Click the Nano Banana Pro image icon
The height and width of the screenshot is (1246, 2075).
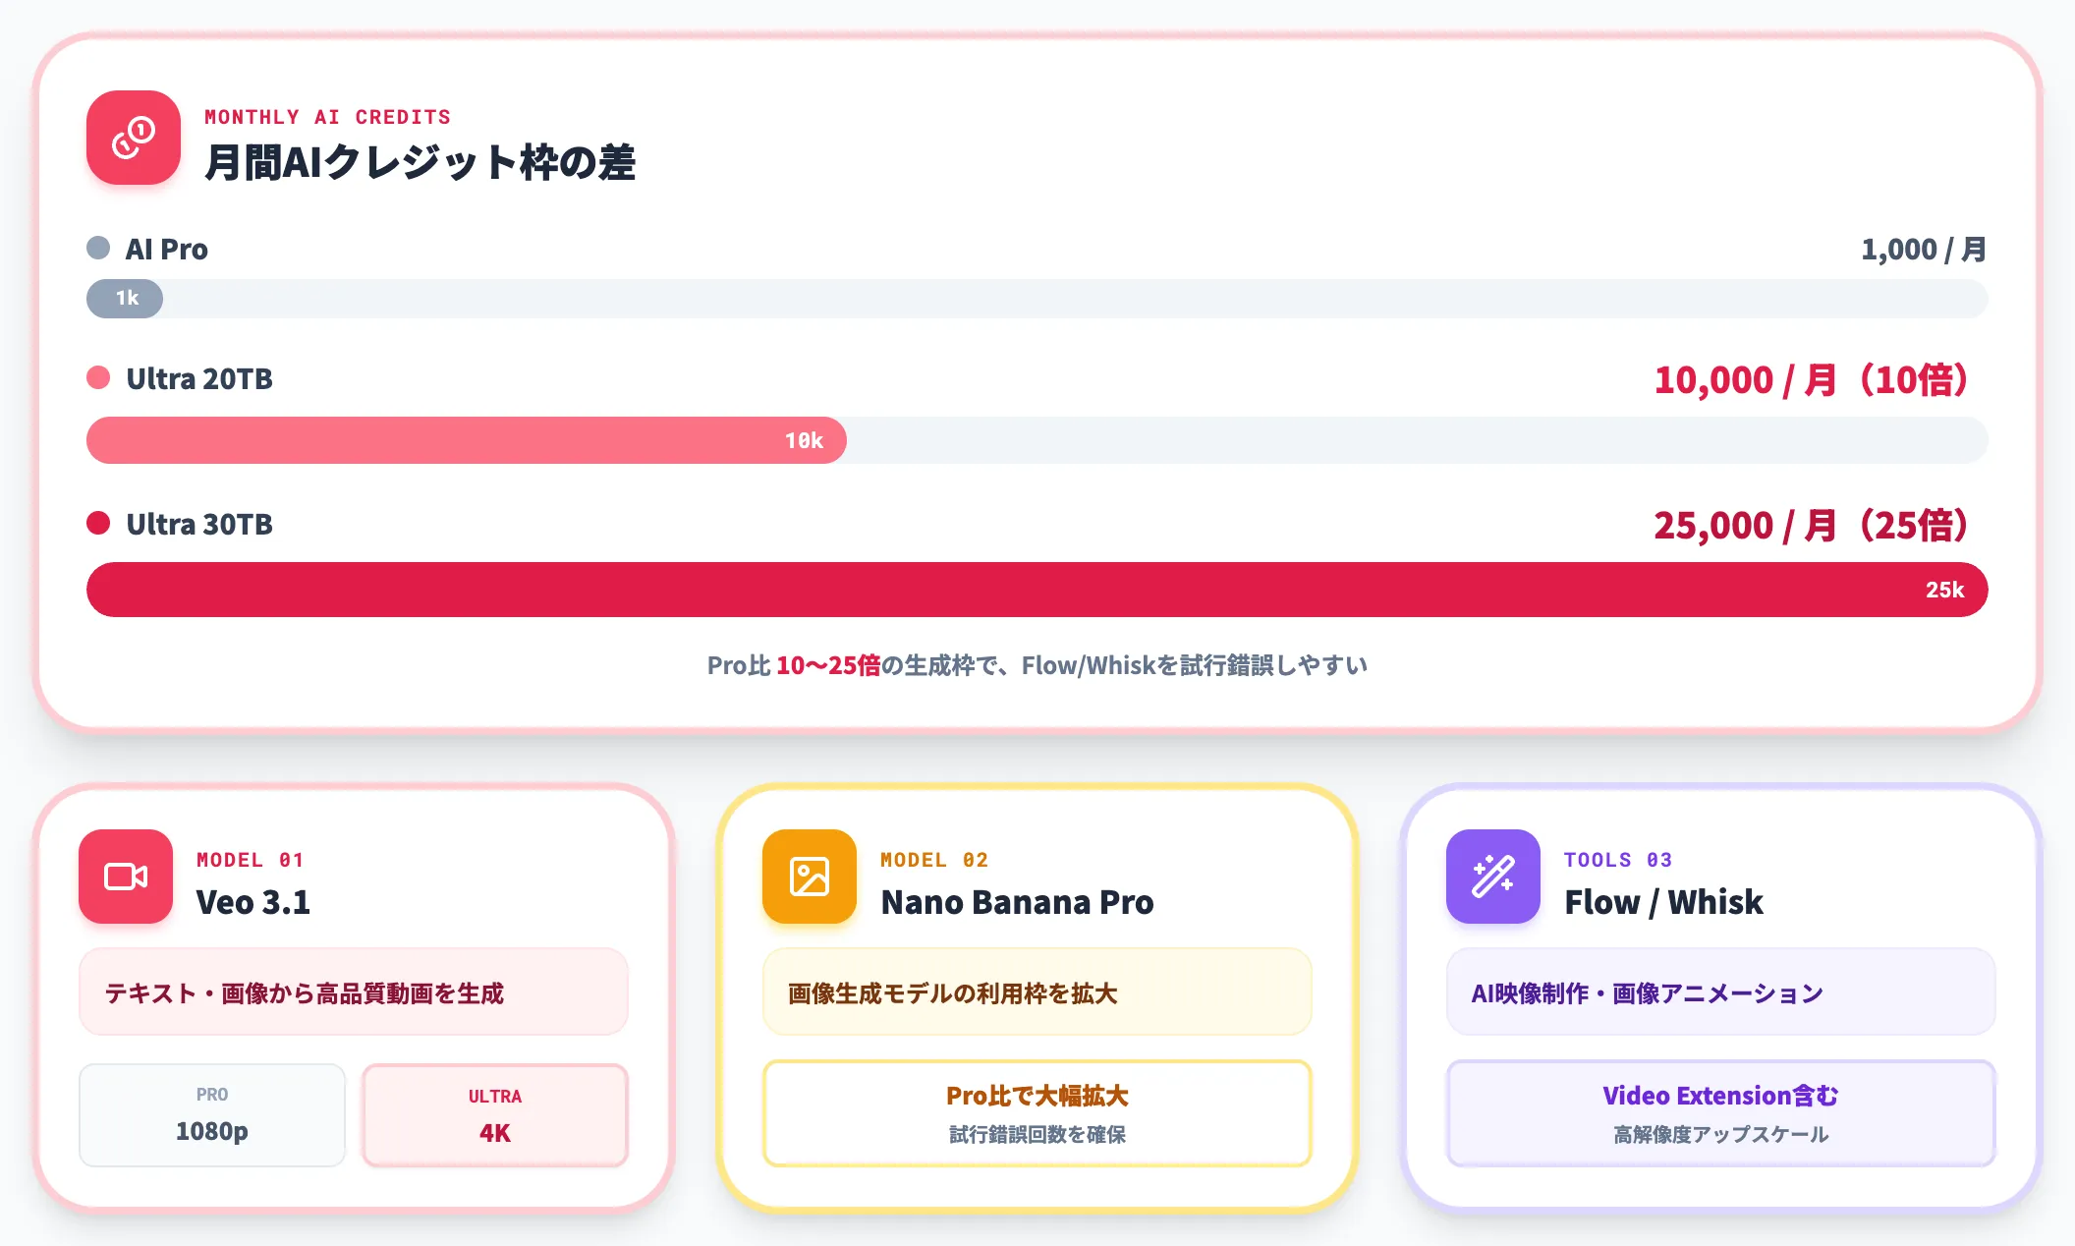tap(810, 877)
